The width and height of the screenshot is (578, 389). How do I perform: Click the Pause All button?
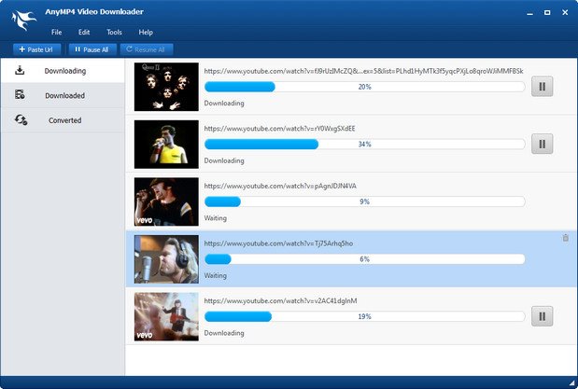tap(92, 49)
